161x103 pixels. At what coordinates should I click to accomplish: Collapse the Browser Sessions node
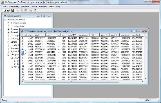[x=8, y=23]
